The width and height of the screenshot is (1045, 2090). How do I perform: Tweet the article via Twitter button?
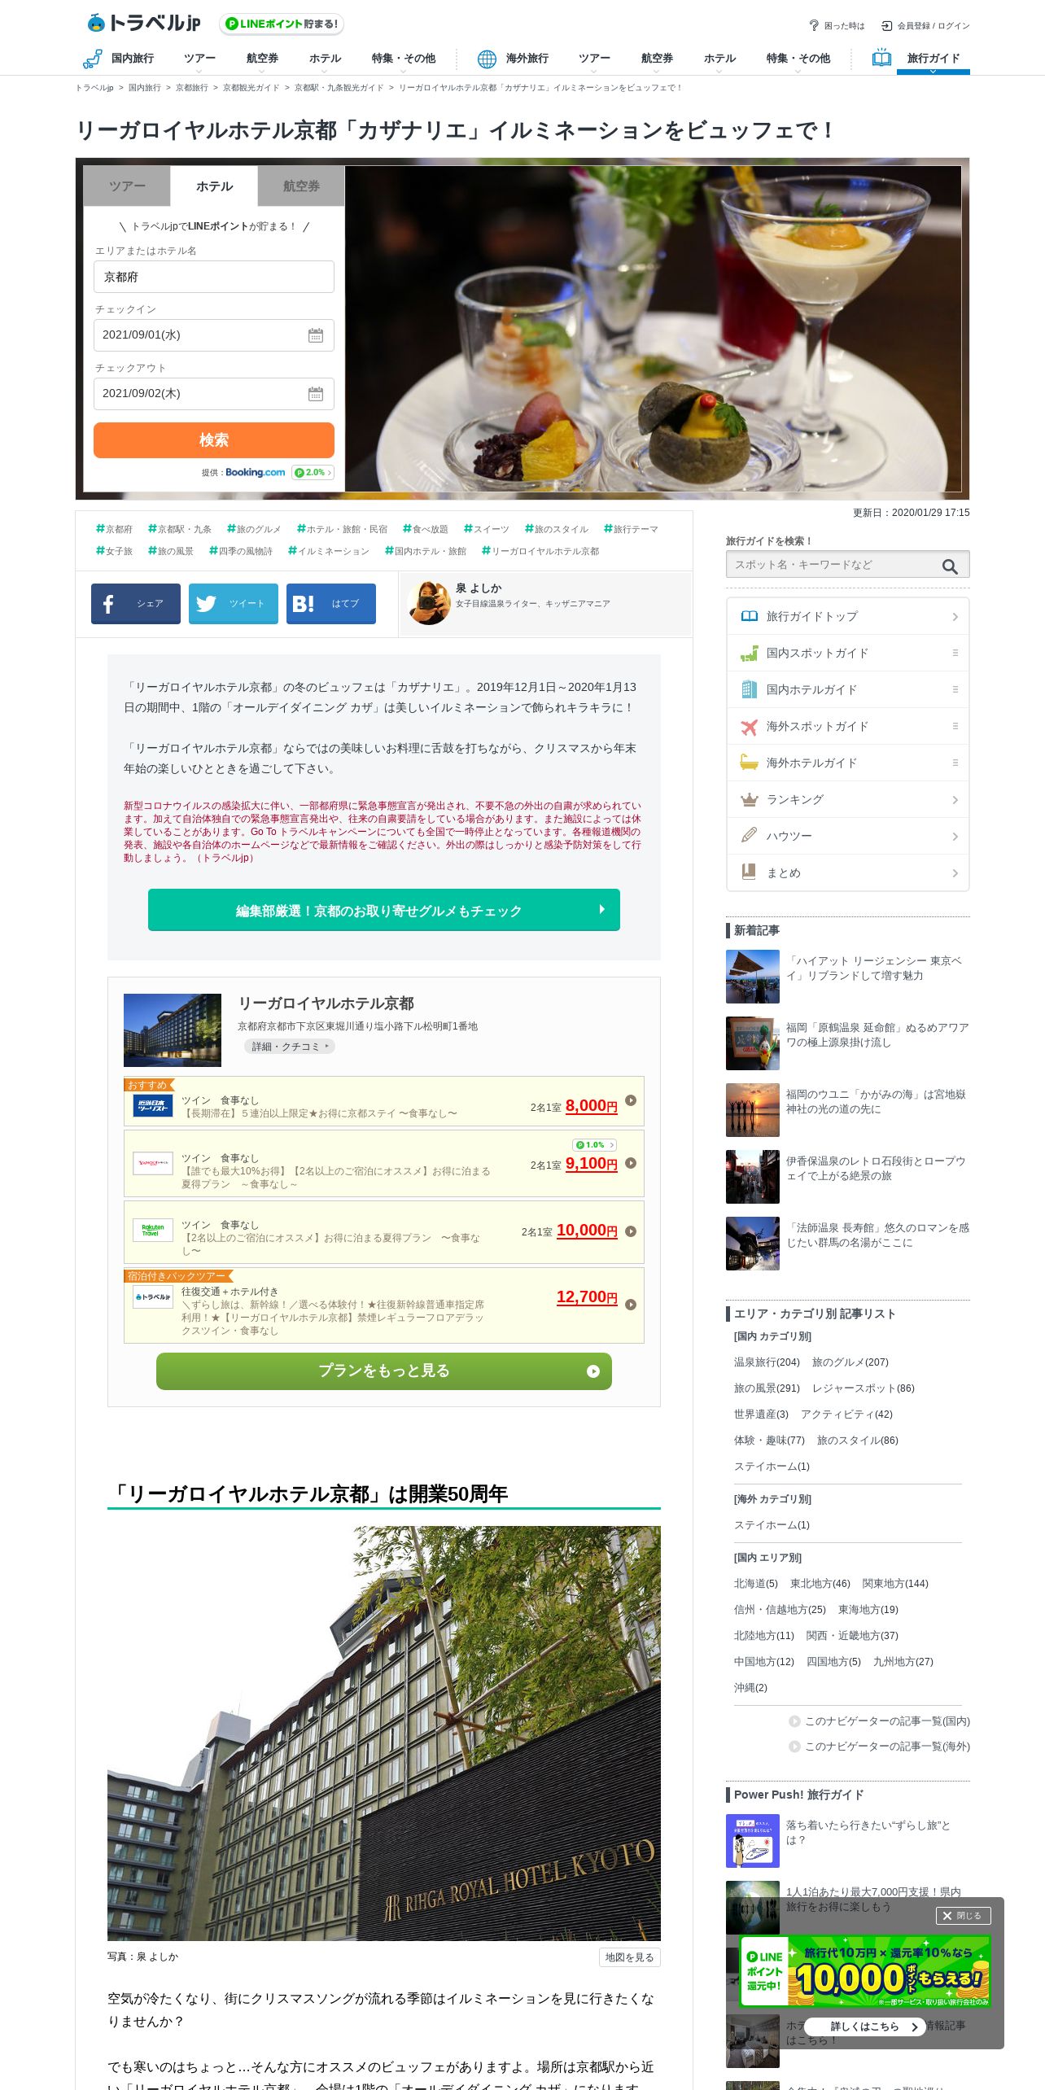[234, 604]
